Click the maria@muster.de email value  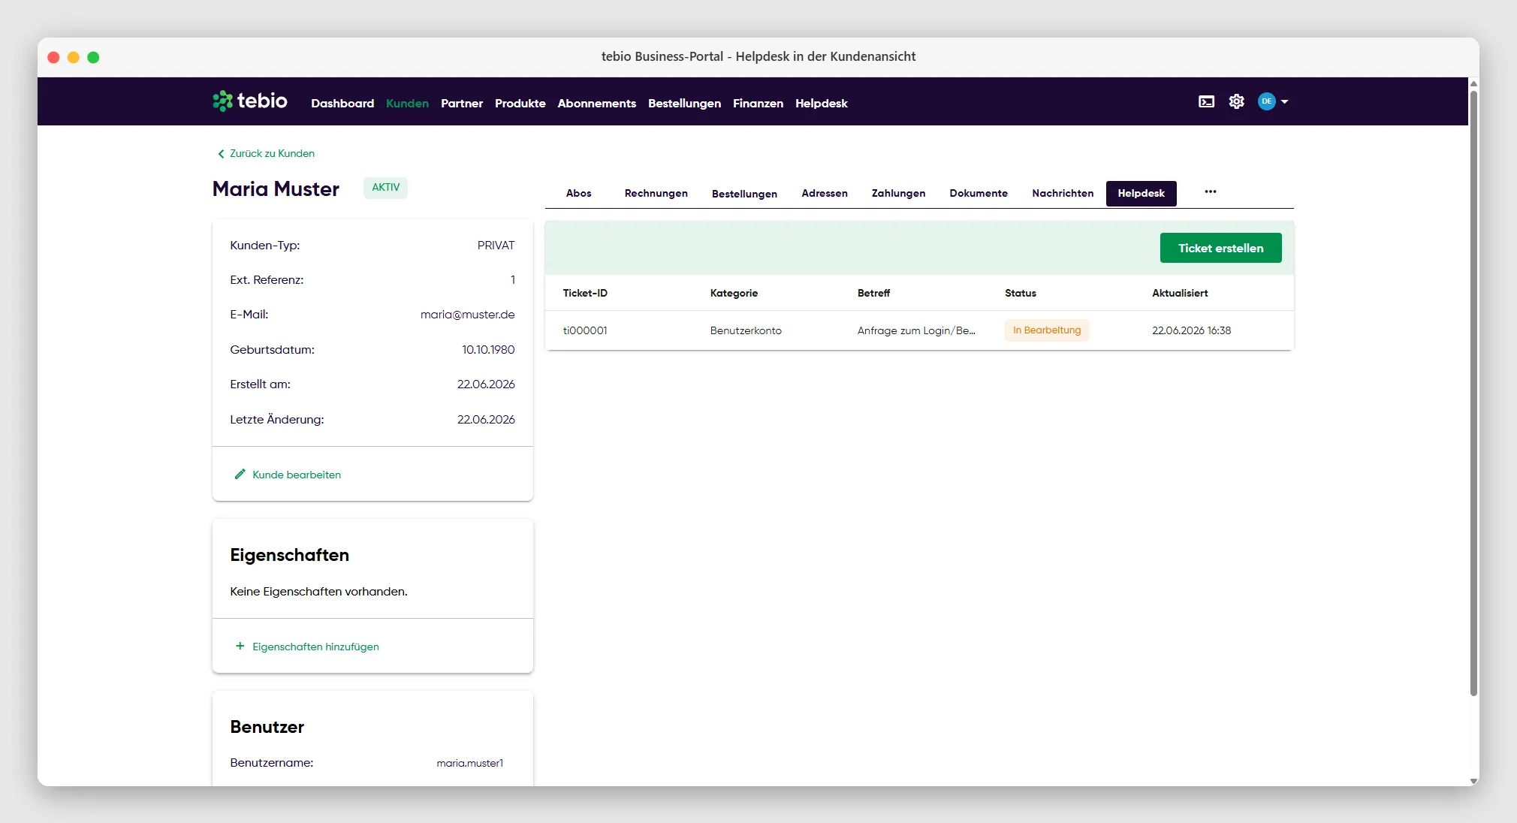pyautogui.click(x=467, y=315)
